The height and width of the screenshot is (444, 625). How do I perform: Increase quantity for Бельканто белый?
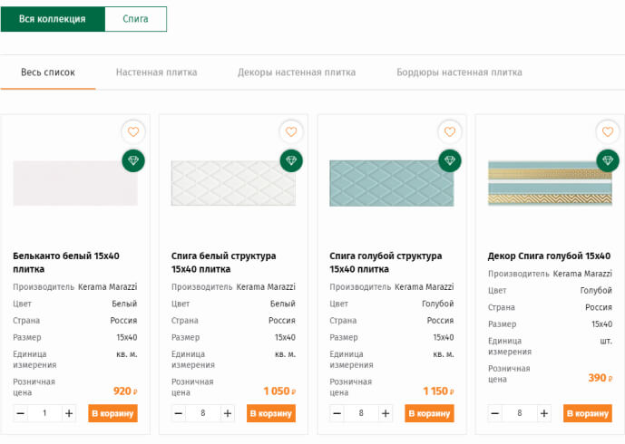click(69, 413)
